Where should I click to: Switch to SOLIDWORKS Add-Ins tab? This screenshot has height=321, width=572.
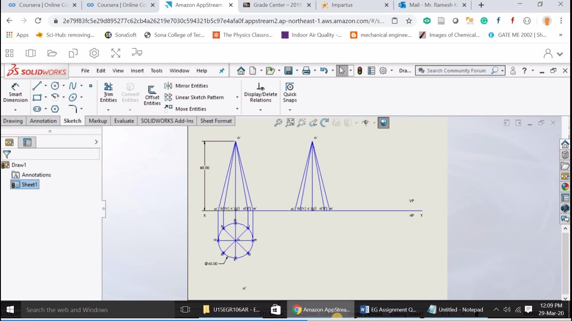[167, 121]
